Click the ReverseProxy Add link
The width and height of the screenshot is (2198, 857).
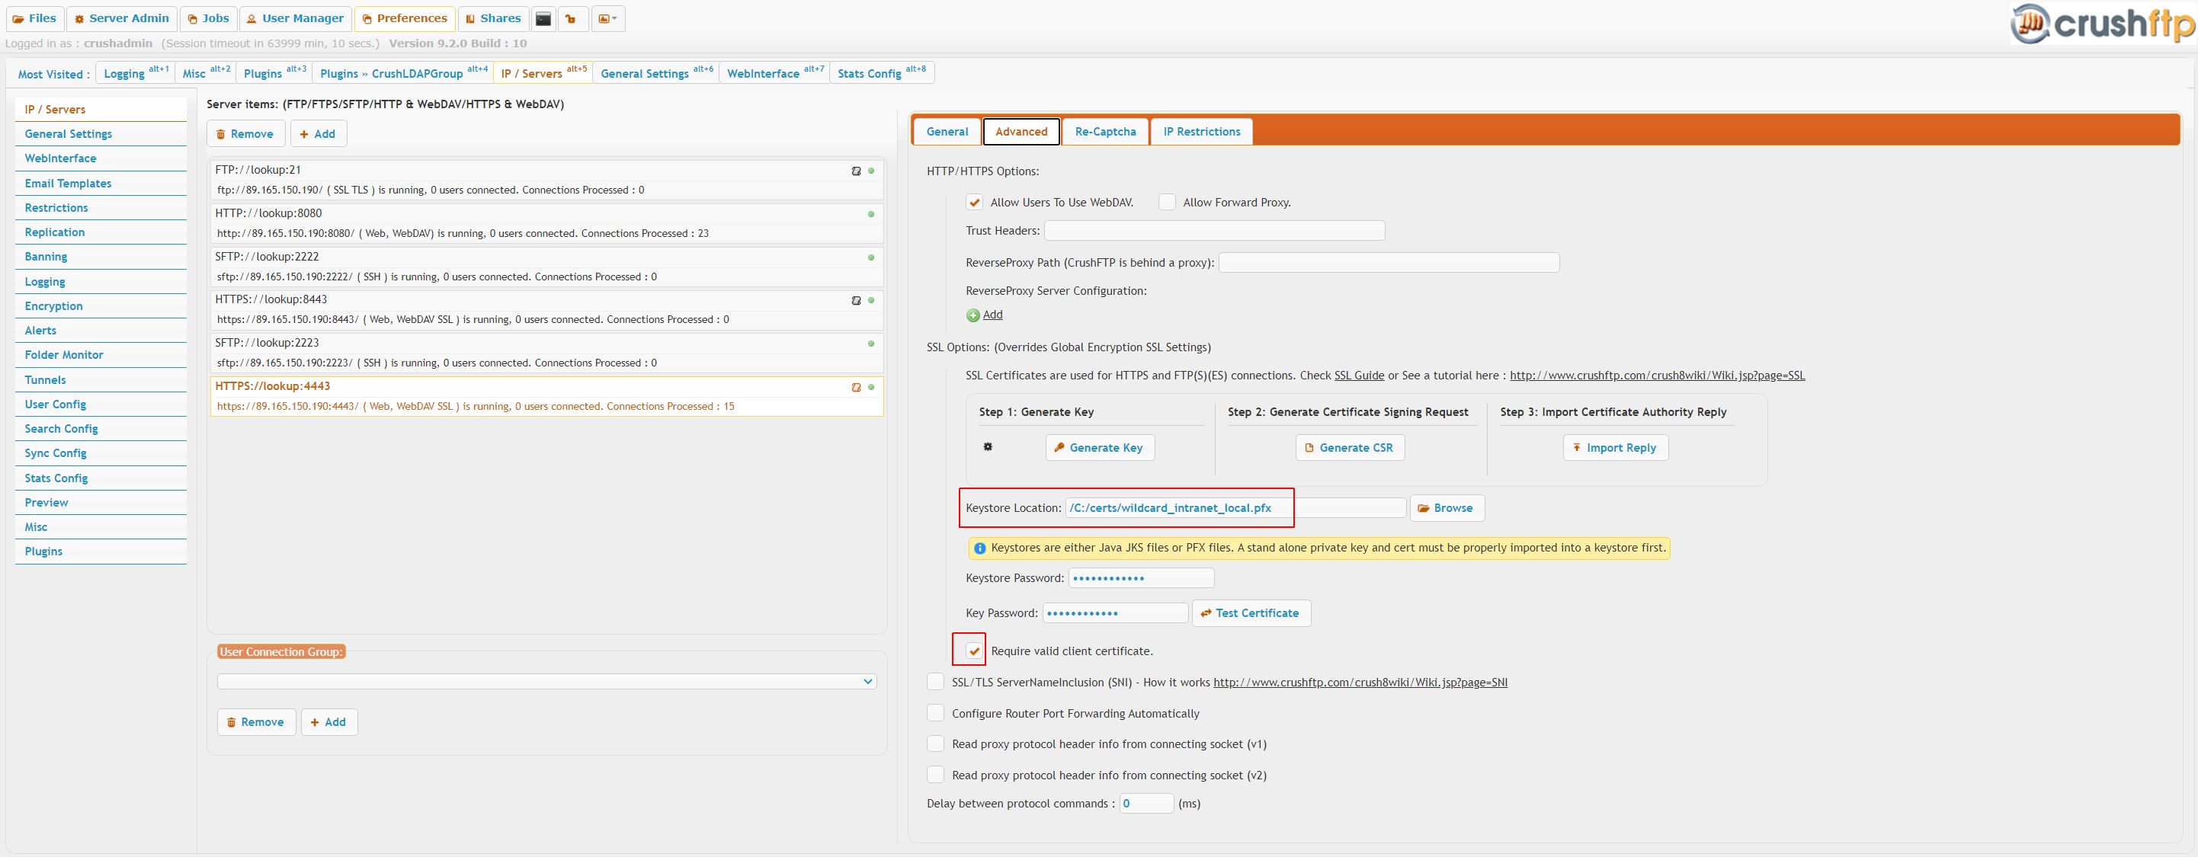992,315
